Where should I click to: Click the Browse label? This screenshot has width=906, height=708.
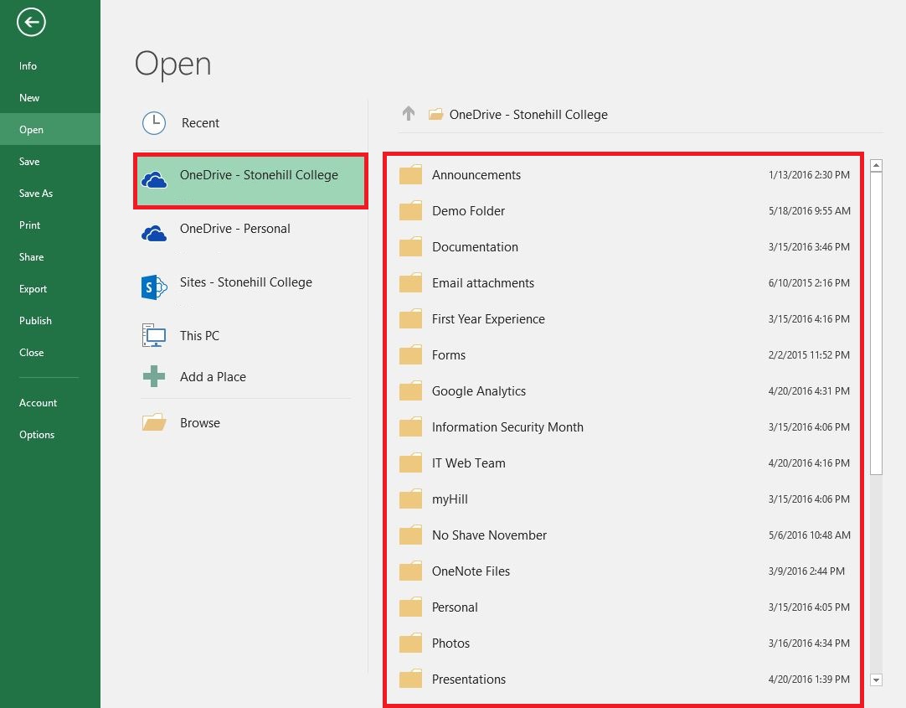(x=200, y=422)
